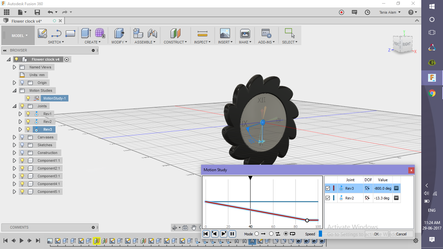Click the Undo arrow
This screenshot has height=249, width=443.
(x=50, y=12)
